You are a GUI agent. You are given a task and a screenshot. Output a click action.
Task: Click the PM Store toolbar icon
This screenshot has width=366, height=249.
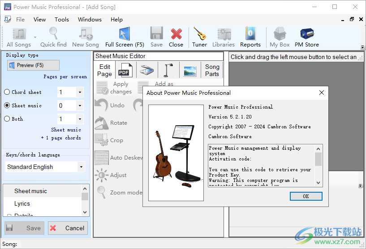pyautogui.click(x=307, y=34)
